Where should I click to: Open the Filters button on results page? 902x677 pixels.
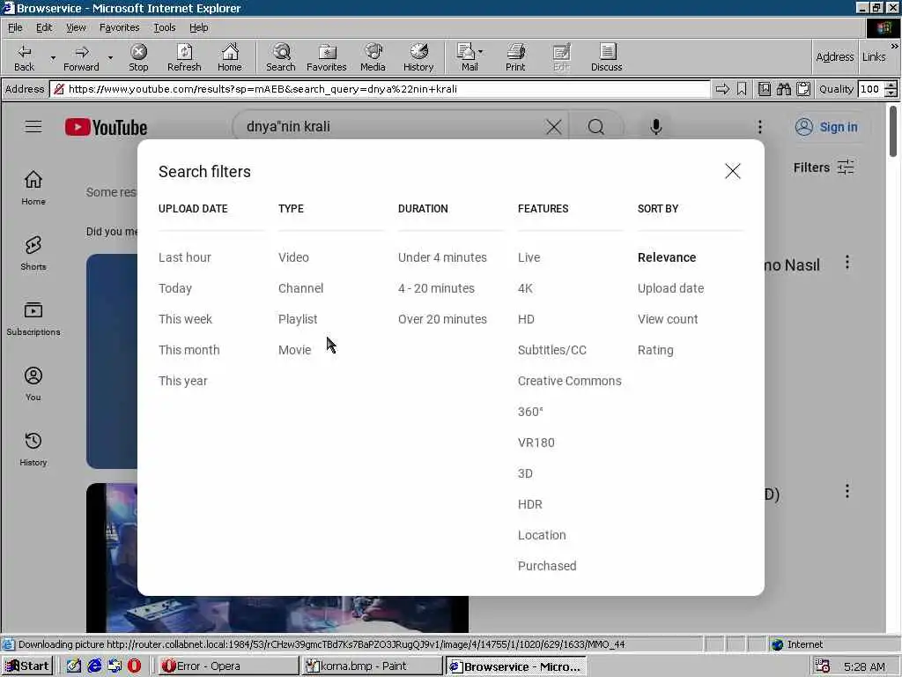point(824,167)
